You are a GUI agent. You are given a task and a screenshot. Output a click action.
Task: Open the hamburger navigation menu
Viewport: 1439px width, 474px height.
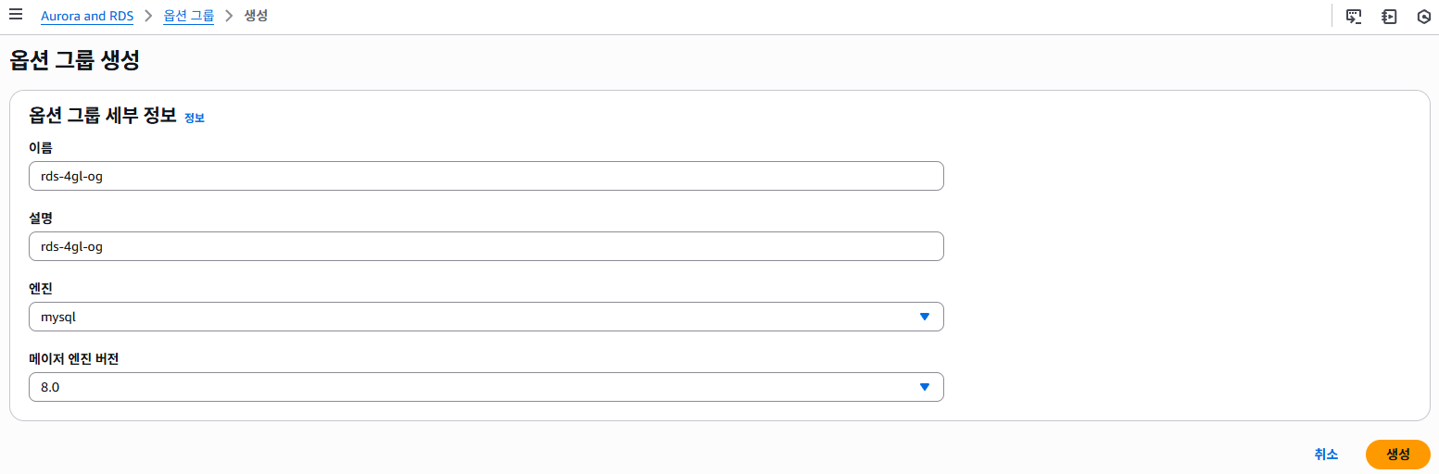click(x=16, y=16)
